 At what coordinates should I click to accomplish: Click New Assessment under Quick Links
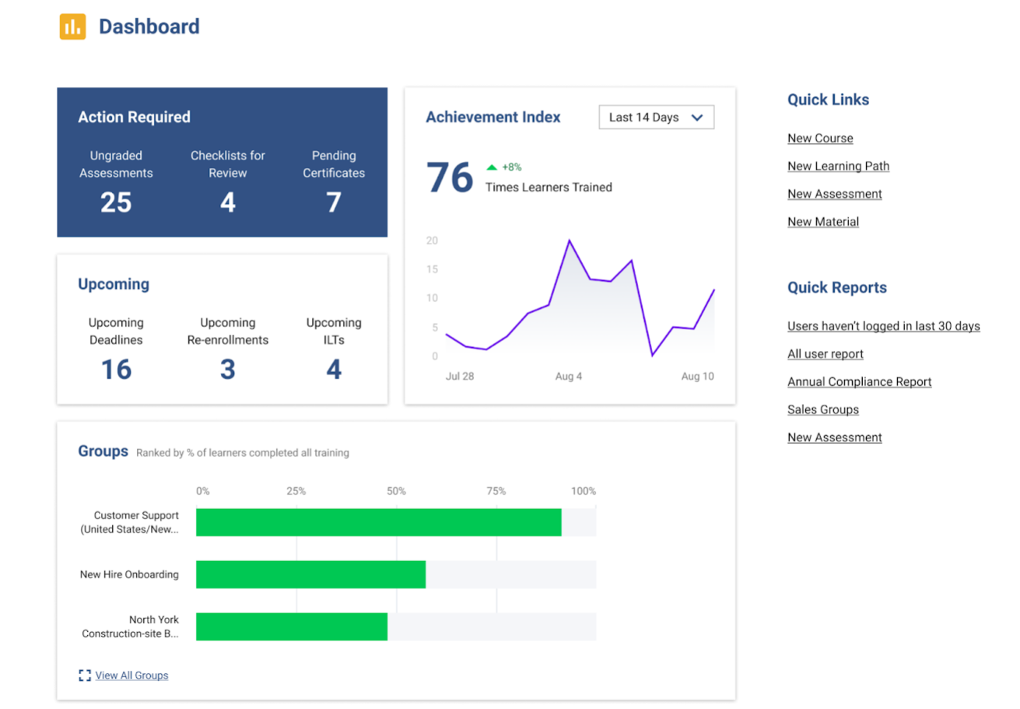coord(835,194)
